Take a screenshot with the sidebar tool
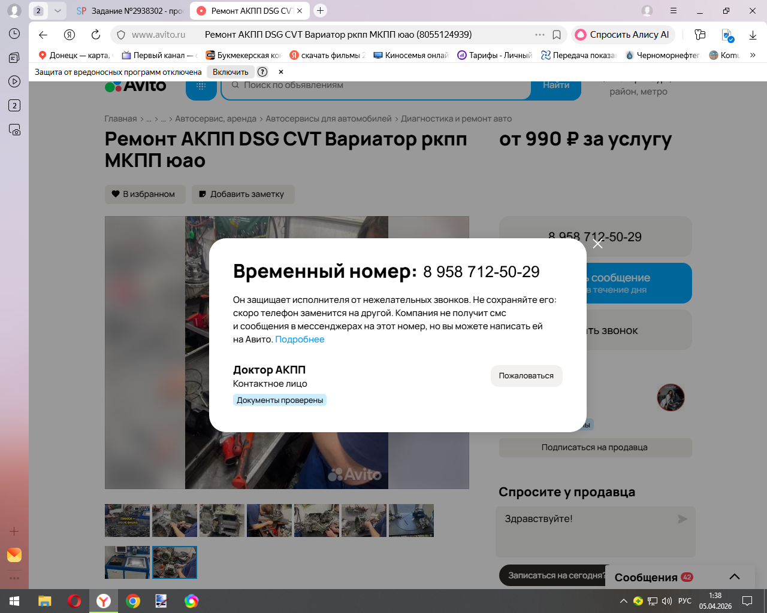The height and width of the screenshot is (613, 767). (x=14, y=129)
